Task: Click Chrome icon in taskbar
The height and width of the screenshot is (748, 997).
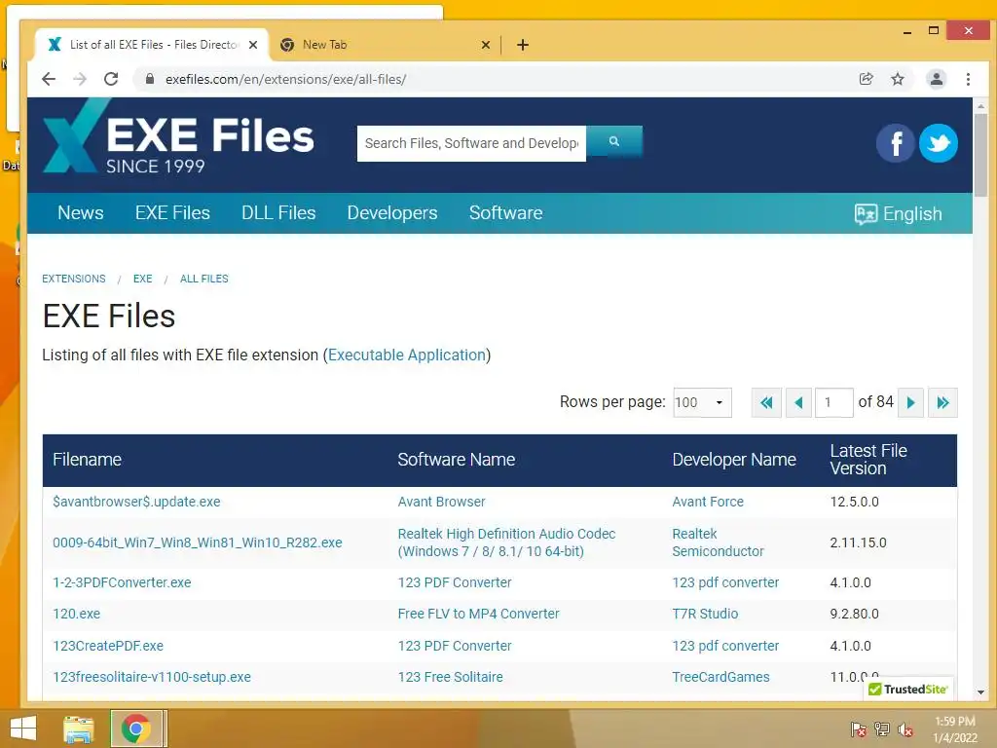Action: tap(136, 729)
